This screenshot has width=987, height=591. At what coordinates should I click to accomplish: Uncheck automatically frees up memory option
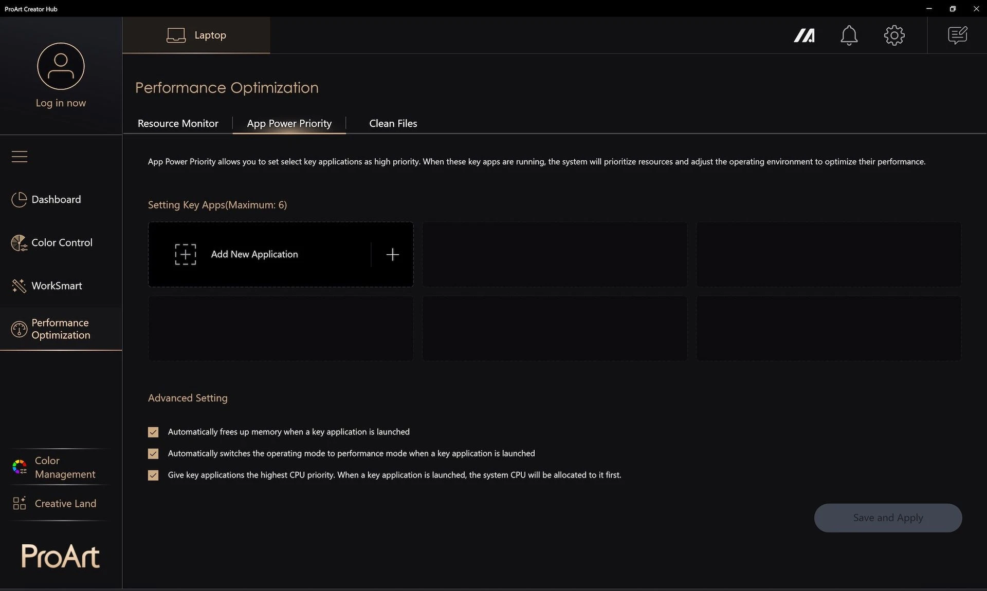click(153, 432)
